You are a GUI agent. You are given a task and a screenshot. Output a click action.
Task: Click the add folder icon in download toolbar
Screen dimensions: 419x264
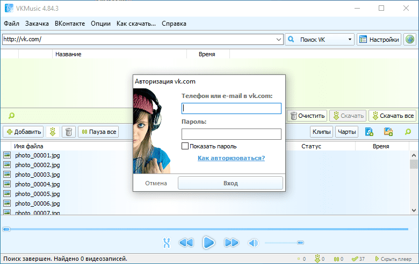click(388, 132)
